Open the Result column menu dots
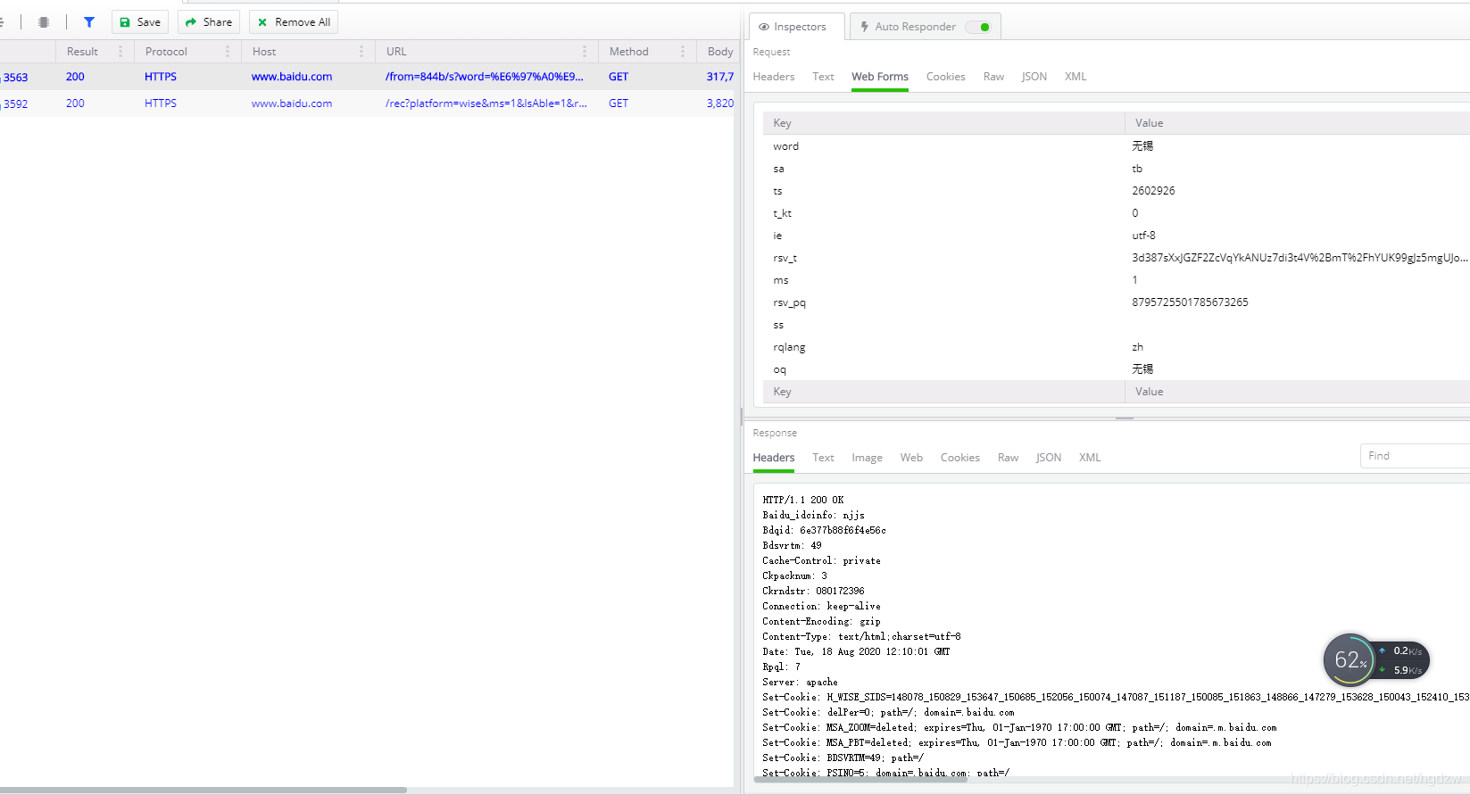The height and width of the screenshot is (795, 1470). (120, 52)
